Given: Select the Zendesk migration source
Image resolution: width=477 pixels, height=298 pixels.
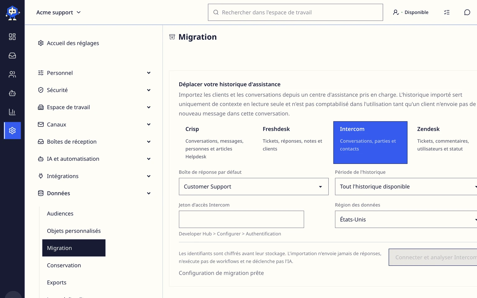Looking at the screenshot, I should tap(444, 142).
